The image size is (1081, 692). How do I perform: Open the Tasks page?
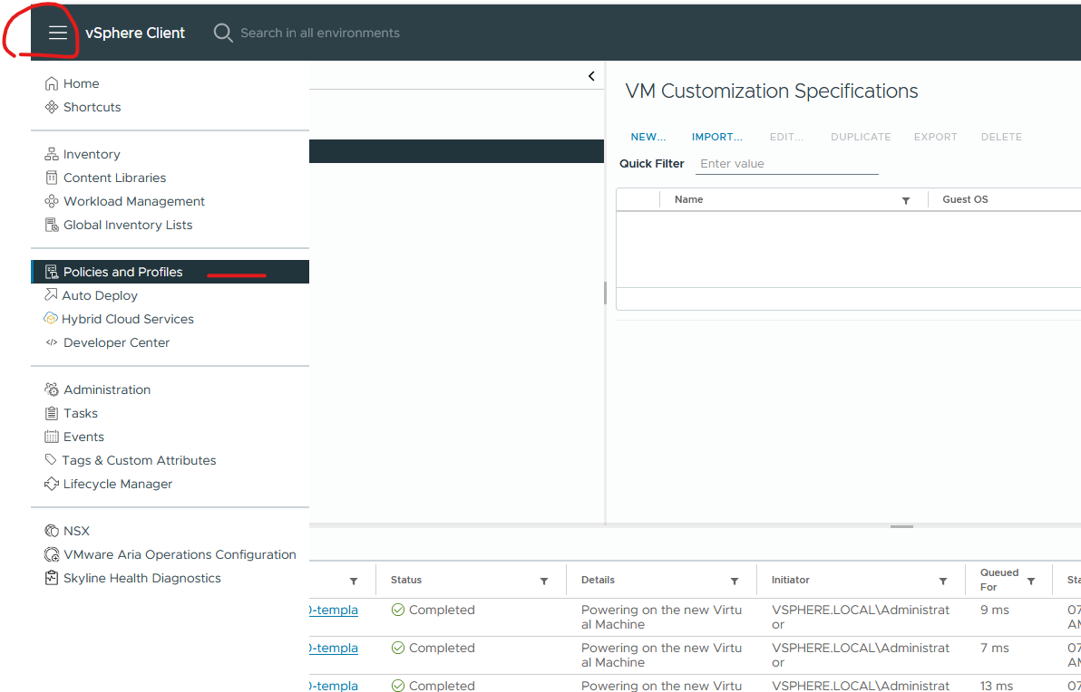(81, 413)
